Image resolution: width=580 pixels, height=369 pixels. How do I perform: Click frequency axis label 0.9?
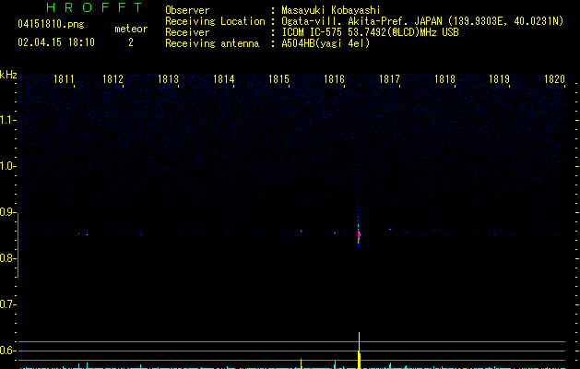pos(7,212)
